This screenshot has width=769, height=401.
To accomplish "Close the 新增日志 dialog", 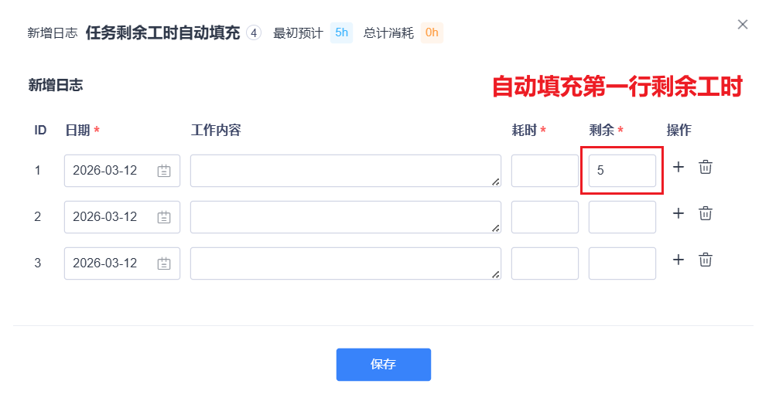I will 743,25.
